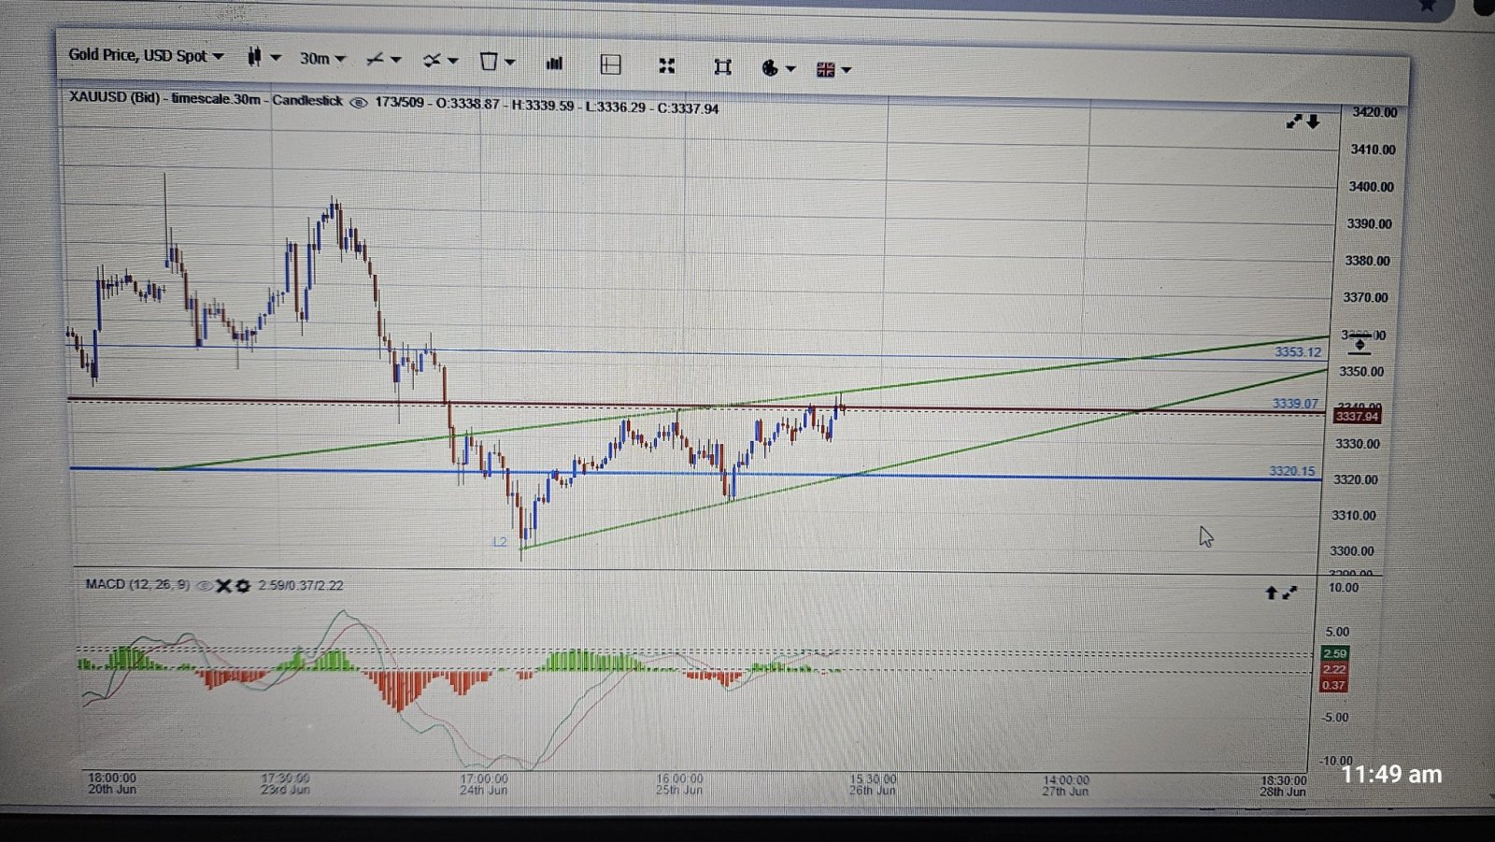1495x842 pixels.
Task: Click the MACD value tag 2.59
Action: coord(1334,653)
